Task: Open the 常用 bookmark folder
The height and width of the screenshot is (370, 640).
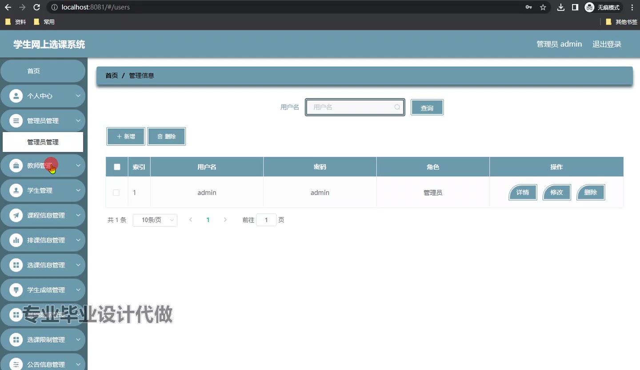Action: coord(44,22)
